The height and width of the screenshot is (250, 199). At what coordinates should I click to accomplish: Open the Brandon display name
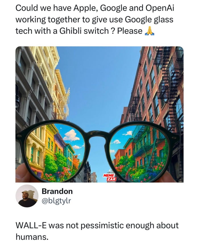[x=57, y=191]
